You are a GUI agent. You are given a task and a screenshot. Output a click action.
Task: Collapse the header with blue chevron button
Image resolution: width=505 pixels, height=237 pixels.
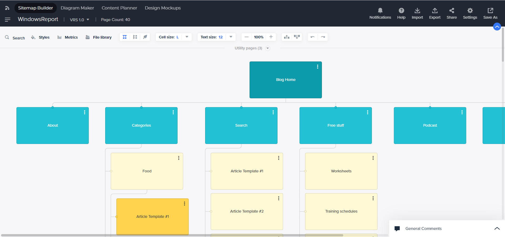tap(497, 27)
